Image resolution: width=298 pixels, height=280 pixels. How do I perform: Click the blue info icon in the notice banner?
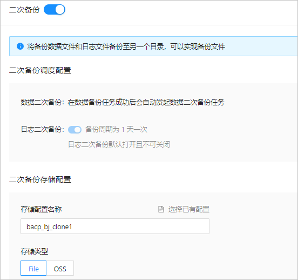[x=20, y=46]
